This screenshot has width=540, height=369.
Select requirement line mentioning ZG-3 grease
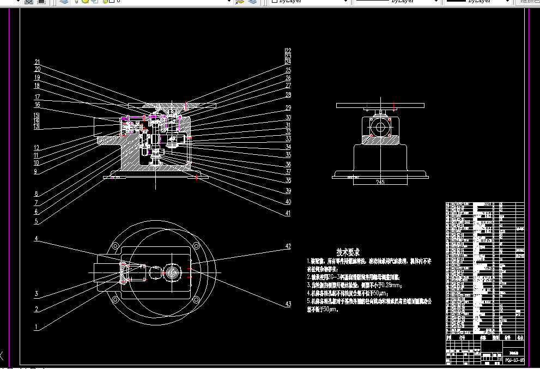(353, 277)
